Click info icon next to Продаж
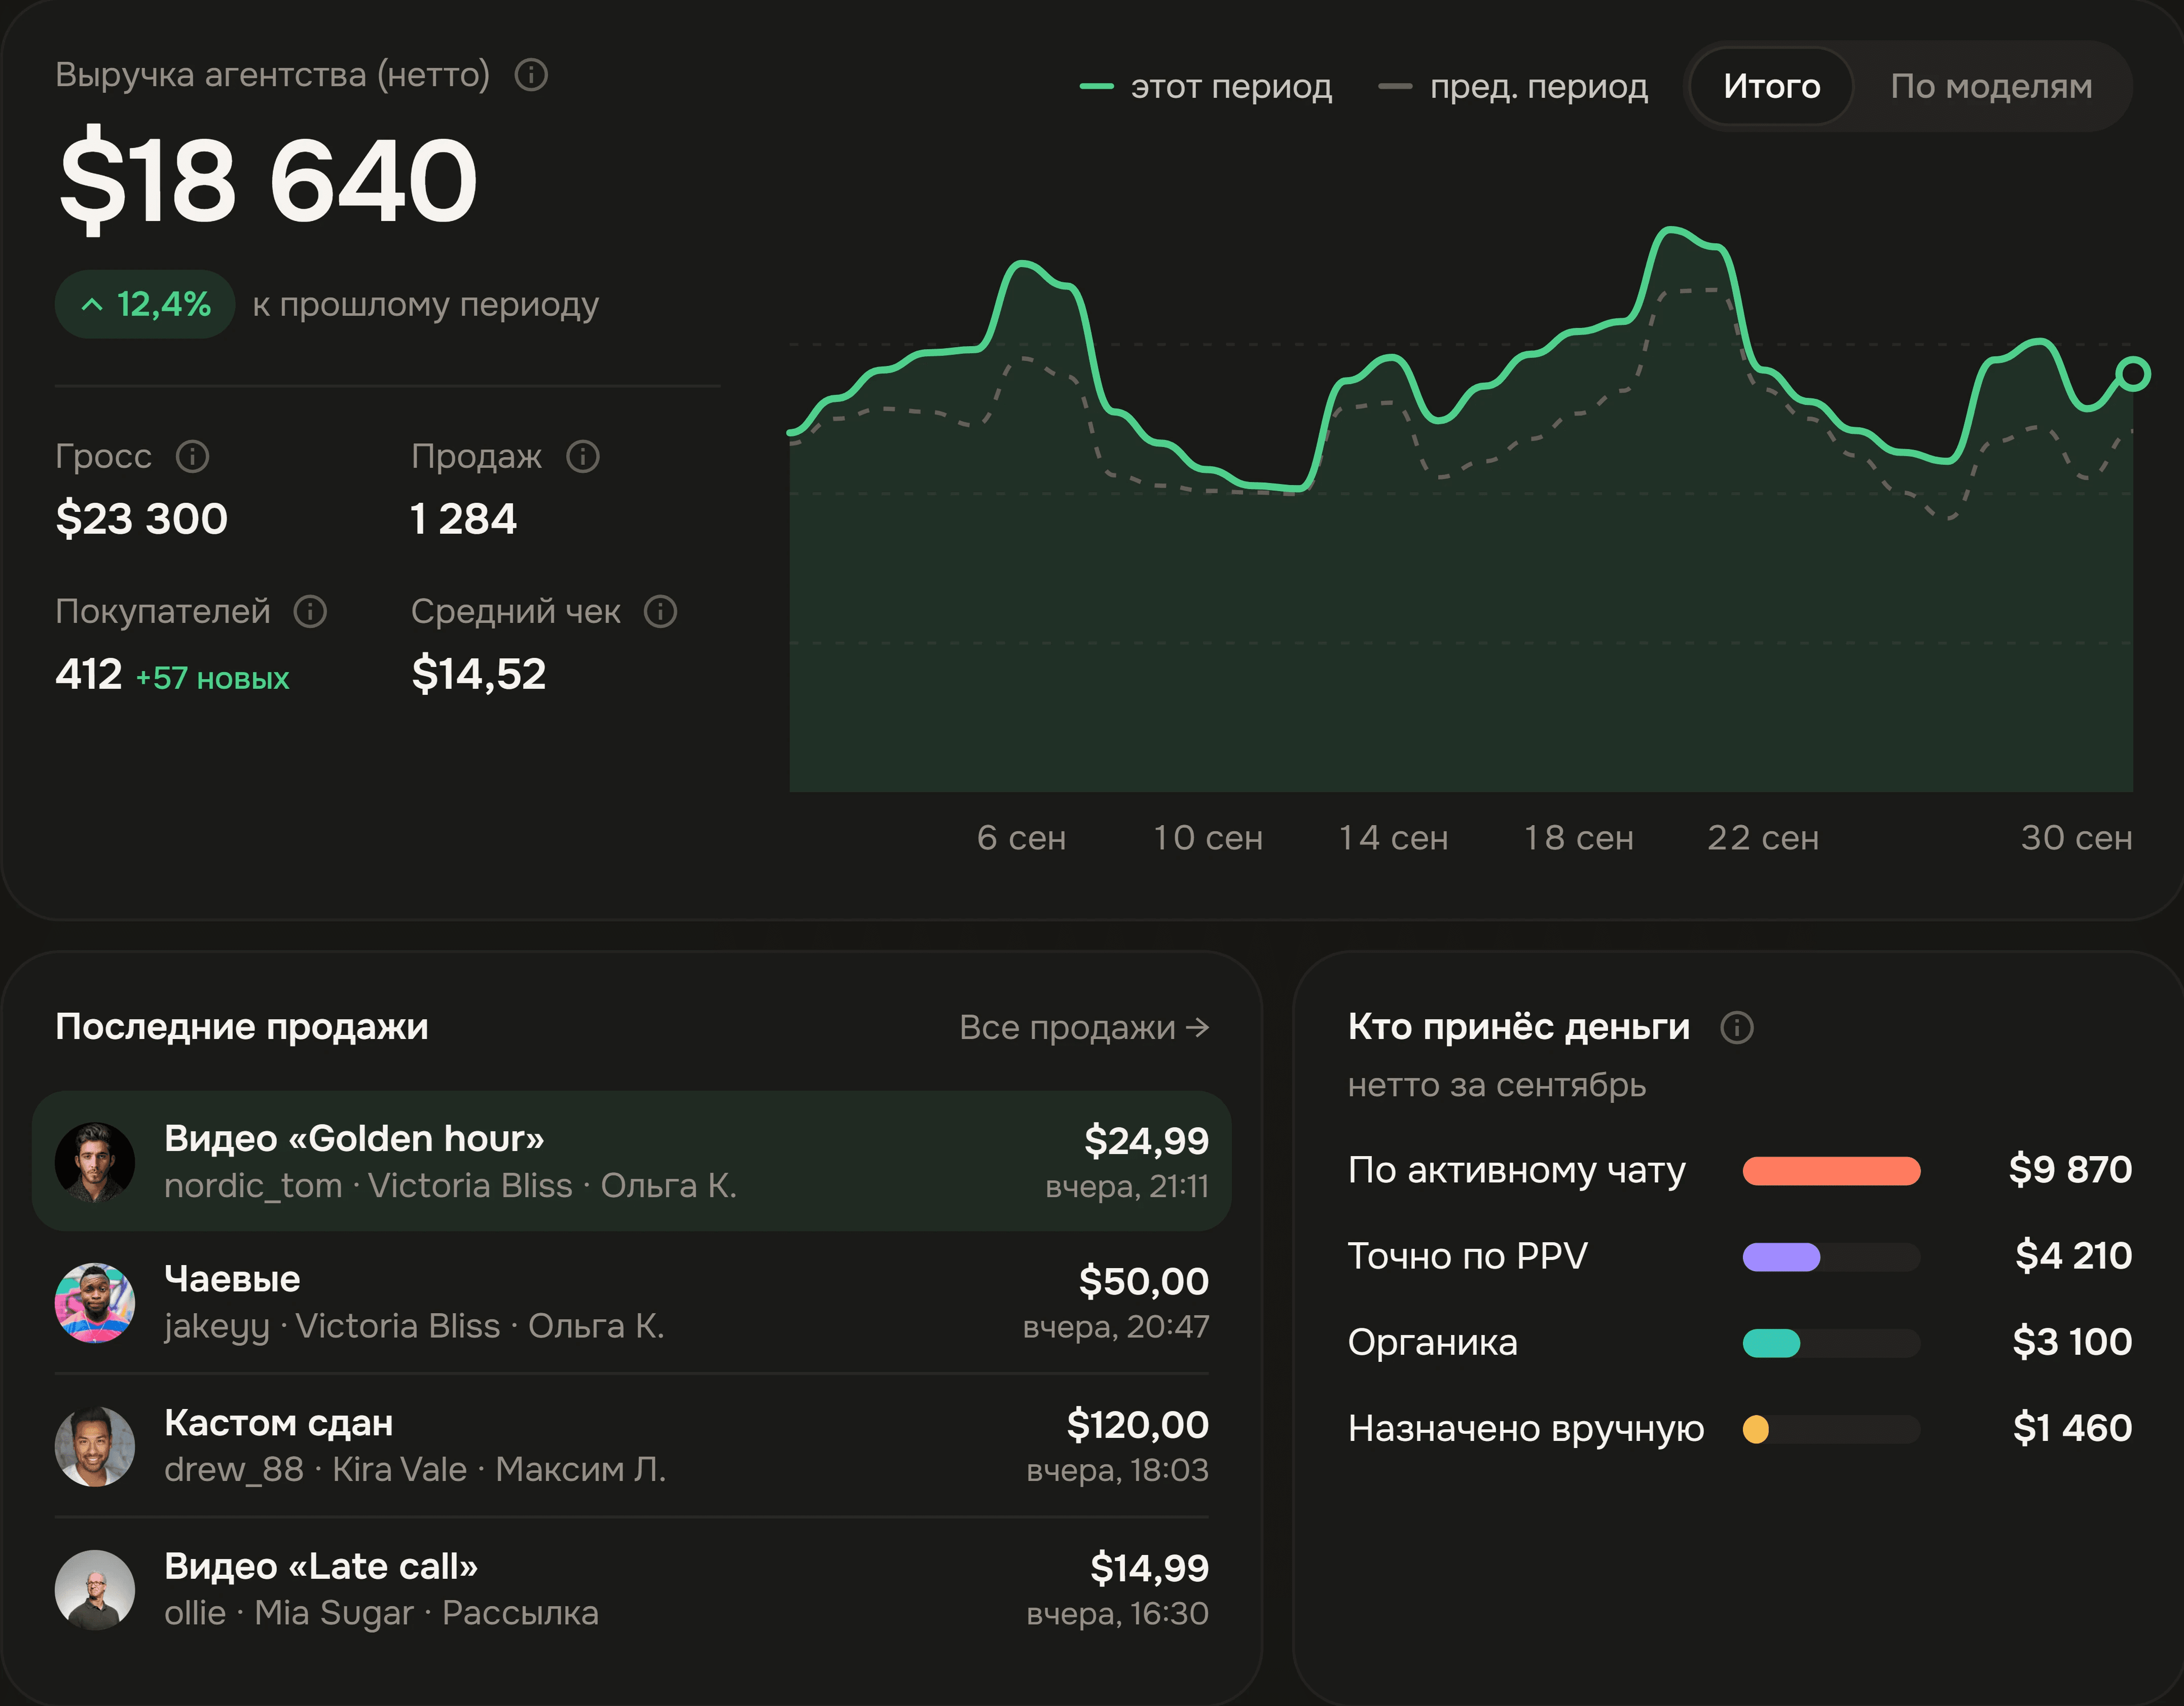The image size is (2184, 1706). pyautogui.click(x=583, y=457)
